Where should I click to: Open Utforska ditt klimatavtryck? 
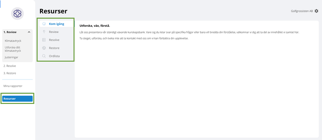[13, 49]
